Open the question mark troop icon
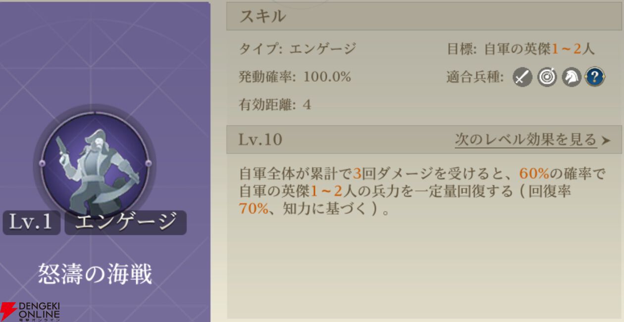Screen dimensions: 624x322 coord(595,77)
